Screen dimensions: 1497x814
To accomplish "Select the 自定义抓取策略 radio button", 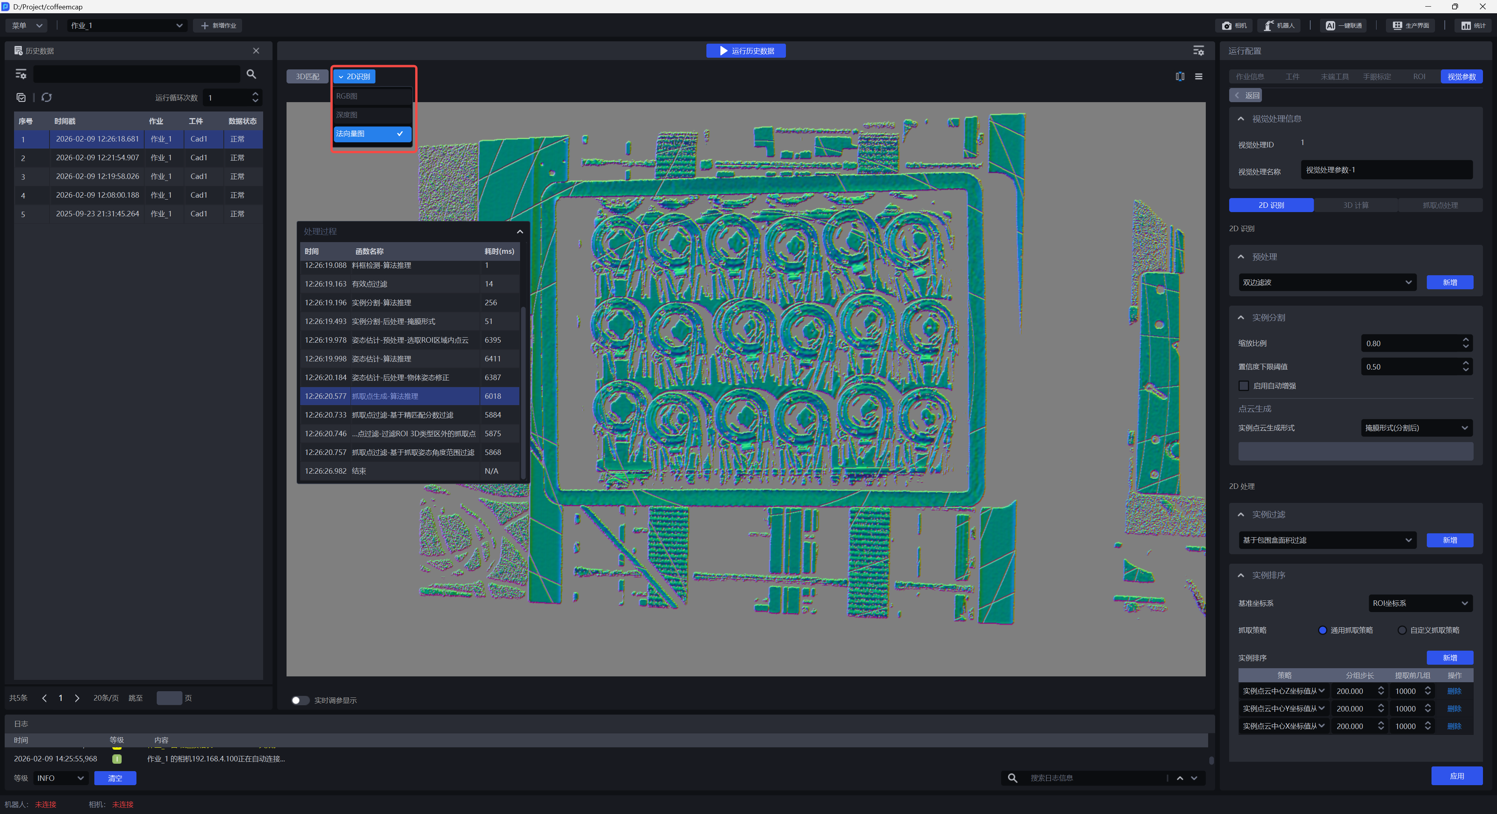I will click(x=1402, y=630).
